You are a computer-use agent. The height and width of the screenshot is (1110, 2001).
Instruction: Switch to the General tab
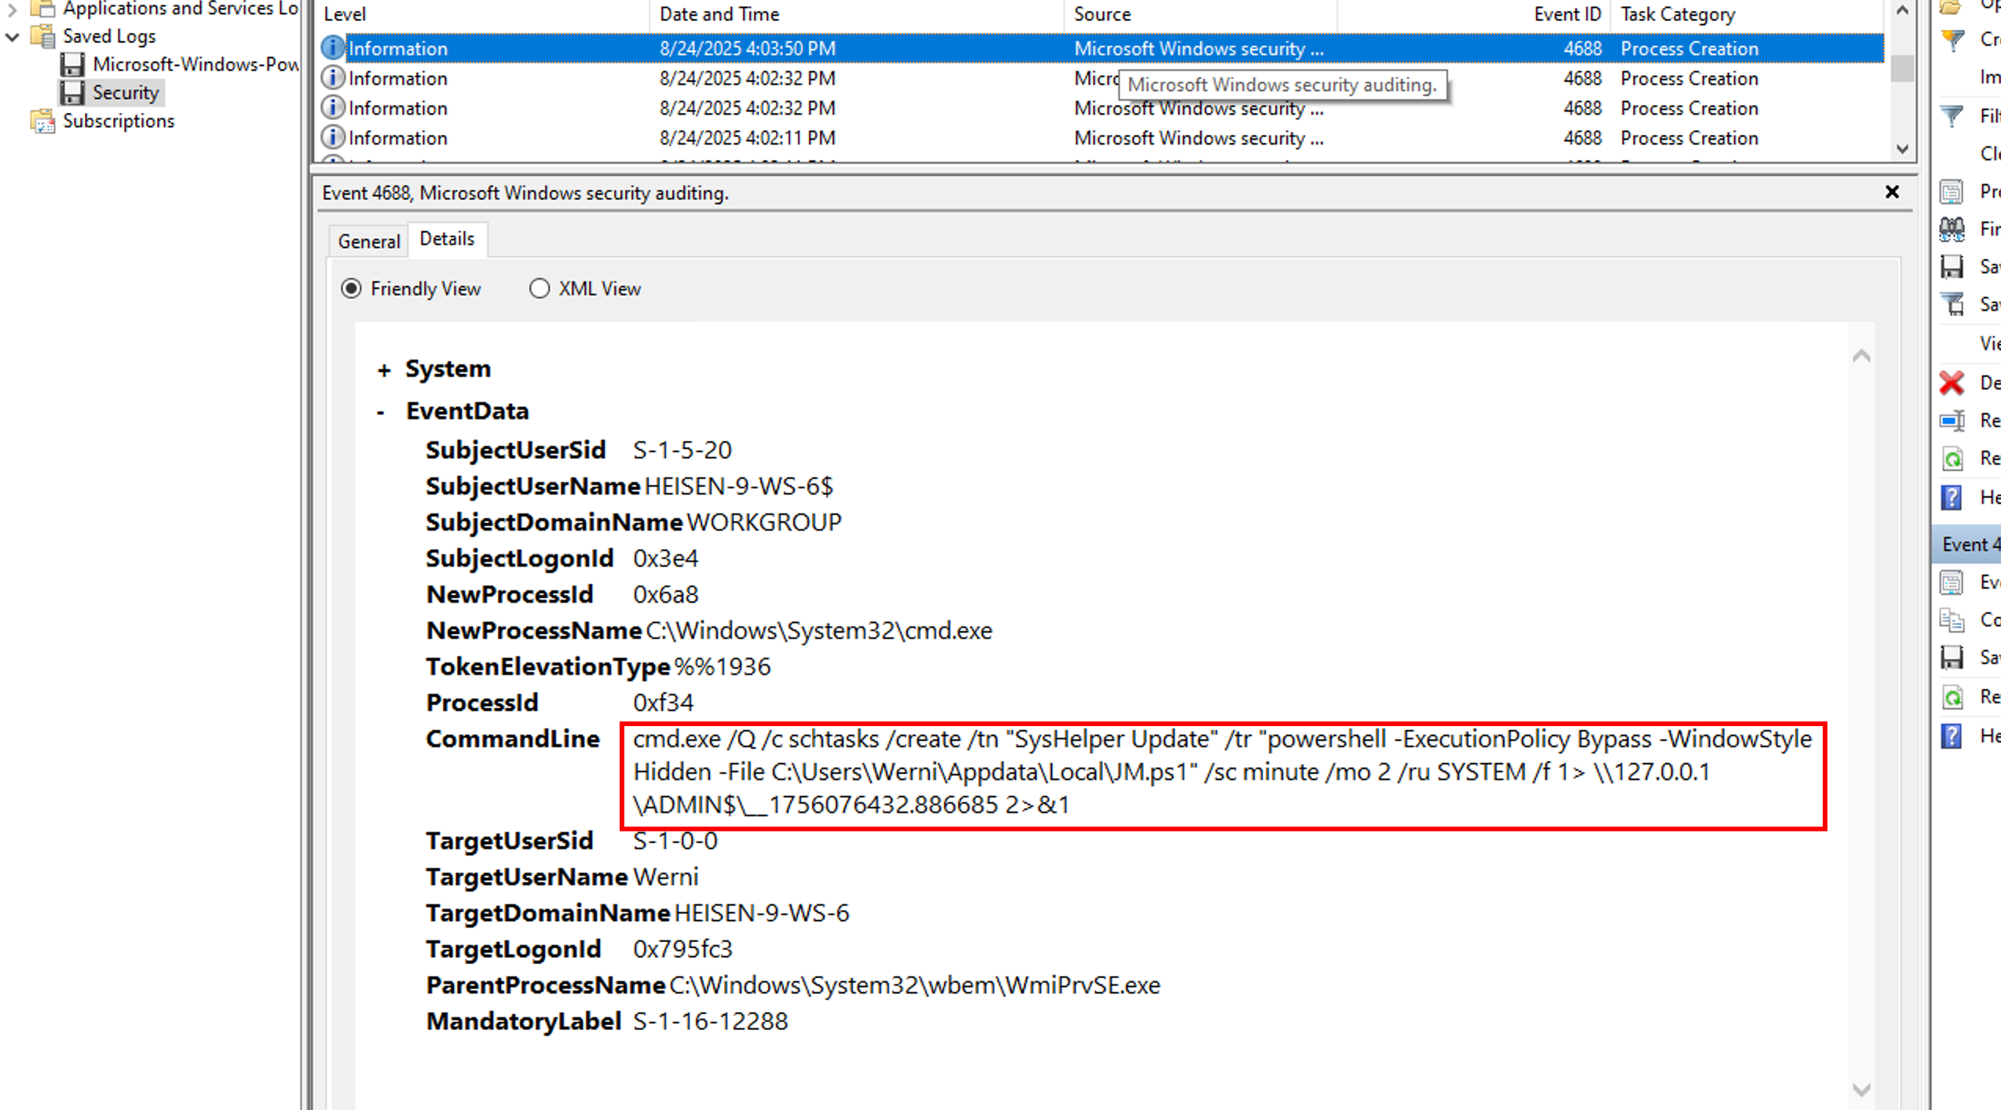[368, 242]
